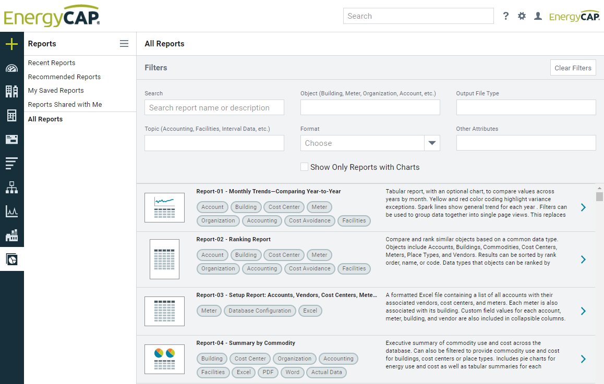Collapse the Reports panel hamburger toggle

pos(124,44)
